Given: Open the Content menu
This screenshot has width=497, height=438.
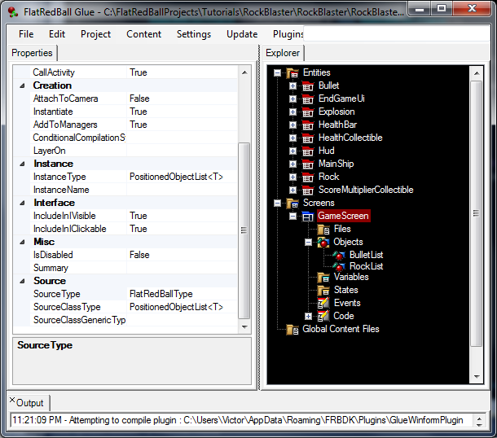Looking at the screenshot, I should click(x=143, y=34).
